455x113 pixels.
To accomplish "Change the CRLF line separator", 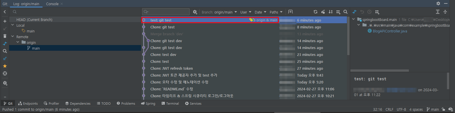I will 389,109.
